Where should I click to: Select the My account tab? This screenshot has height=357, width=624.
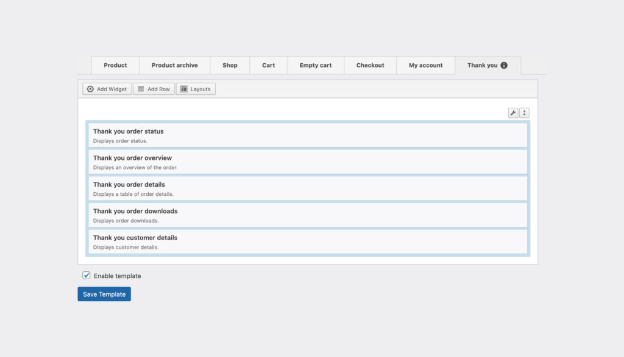[425, 66]
